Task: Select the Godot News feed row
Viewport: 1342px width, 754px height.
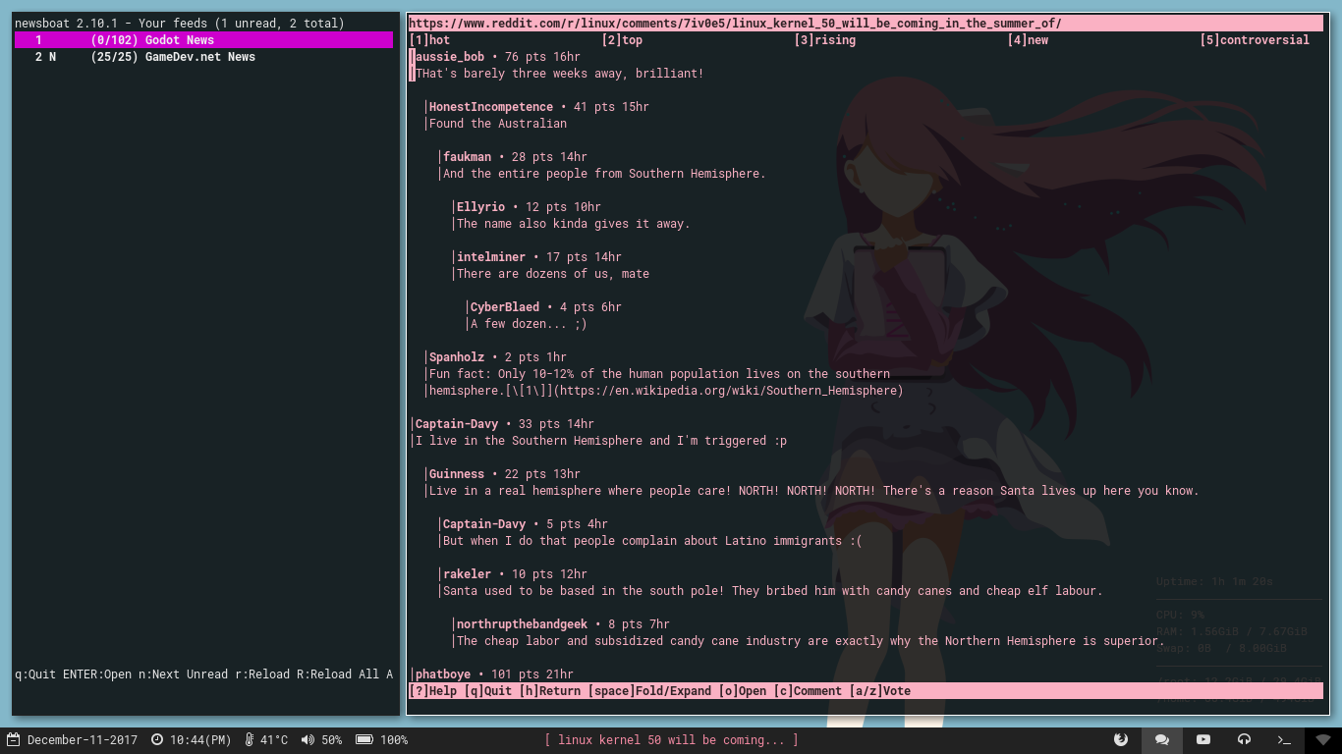Action: pos(203,40)
